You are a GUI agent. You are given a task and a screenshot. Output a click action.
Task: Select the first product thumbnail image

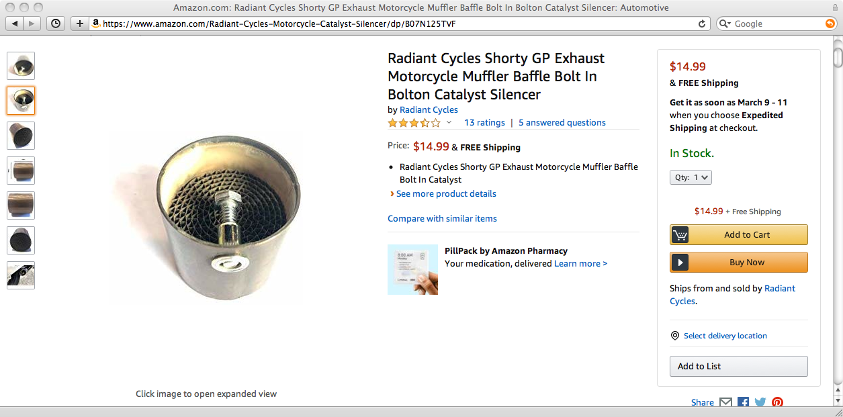click(x=21, y=66)
